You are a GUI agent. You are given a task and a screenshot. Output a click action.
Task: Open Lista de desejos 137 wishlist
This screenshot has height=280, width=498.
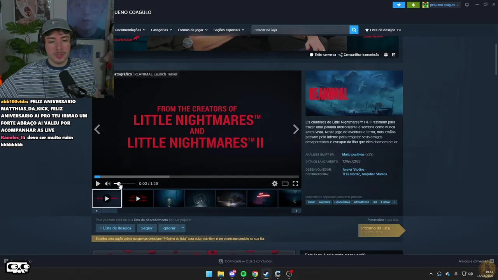(383, 30)
